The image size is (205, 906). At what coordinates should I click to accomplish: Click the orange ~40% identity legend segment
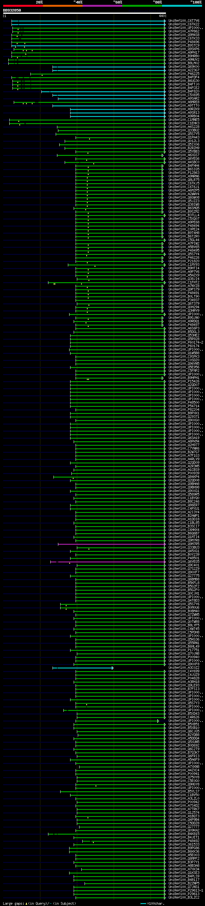(63, 6)
